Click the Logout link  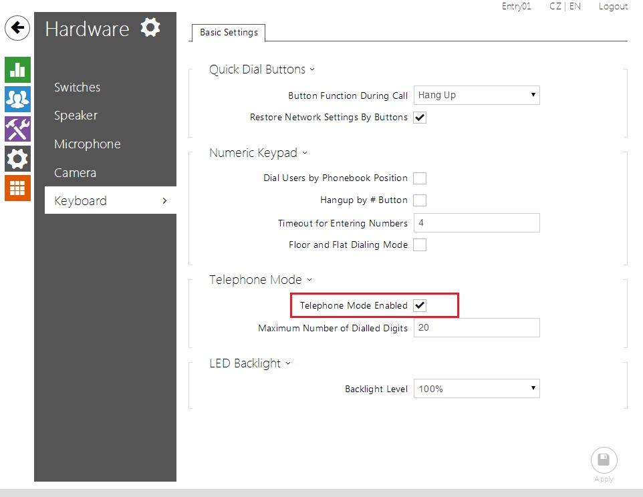[x=613, y=7]
